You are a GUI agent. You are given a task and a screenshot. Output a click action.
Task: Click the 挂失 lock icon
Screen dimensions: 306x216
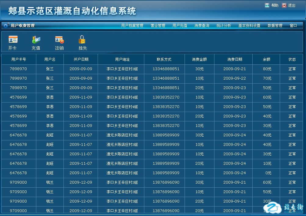click(82, 40)
